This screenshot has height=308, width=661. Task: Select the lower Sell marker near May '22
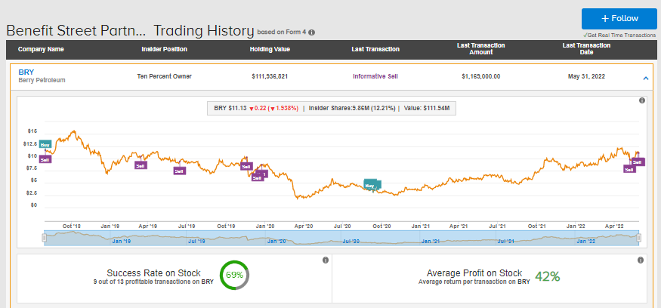point(629,169)
